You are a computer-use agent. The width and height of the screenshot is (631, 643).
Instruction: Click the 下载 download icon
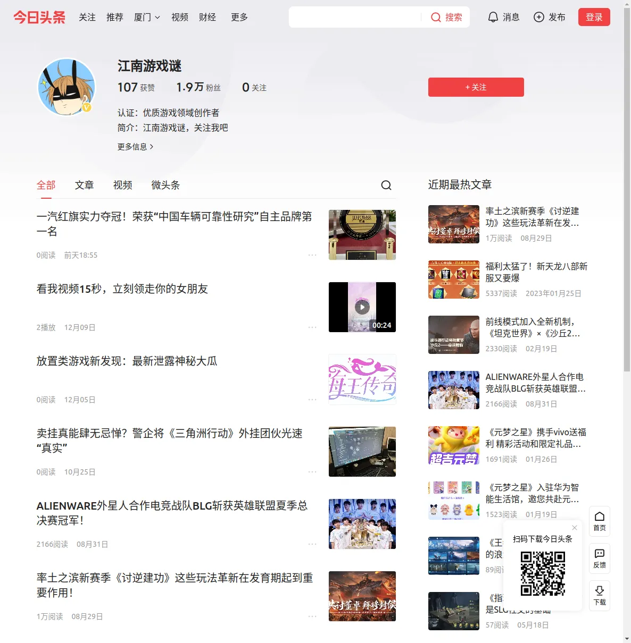pyautogui.click(x=600, y=596)
